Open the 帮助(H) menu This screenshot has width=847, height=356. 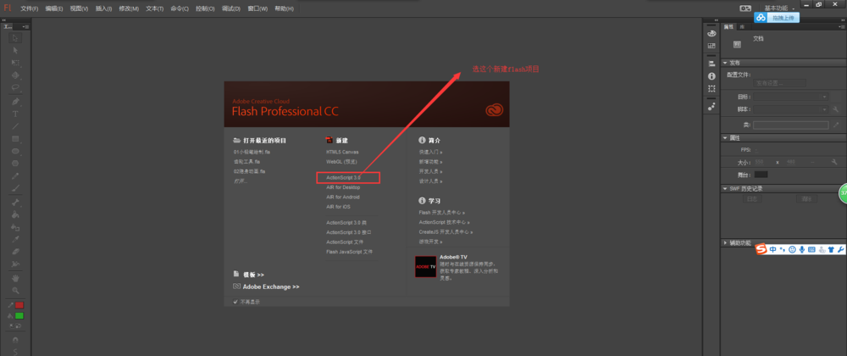click(284, 8)
